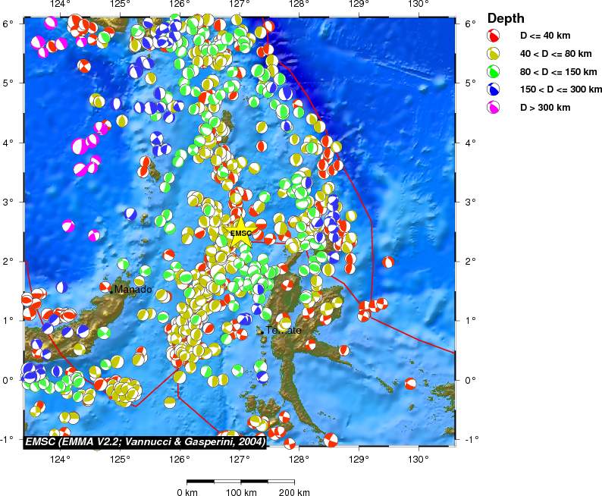This screenshot has height=496, width=602.
Task: Select the "D <= 40 km" legend label
Action: (544, 36)
